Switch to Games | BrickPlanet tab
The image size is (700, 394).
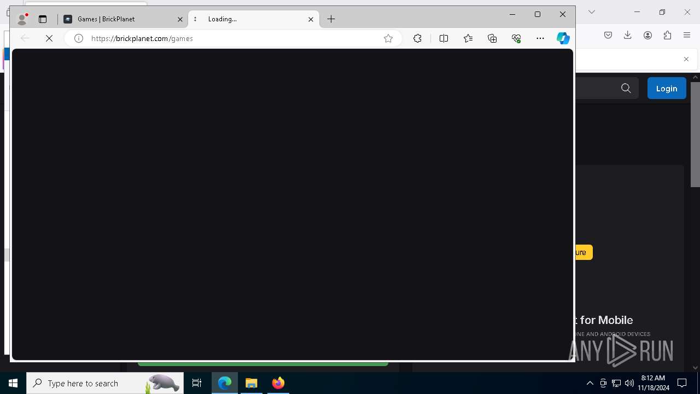click(122, 19)
